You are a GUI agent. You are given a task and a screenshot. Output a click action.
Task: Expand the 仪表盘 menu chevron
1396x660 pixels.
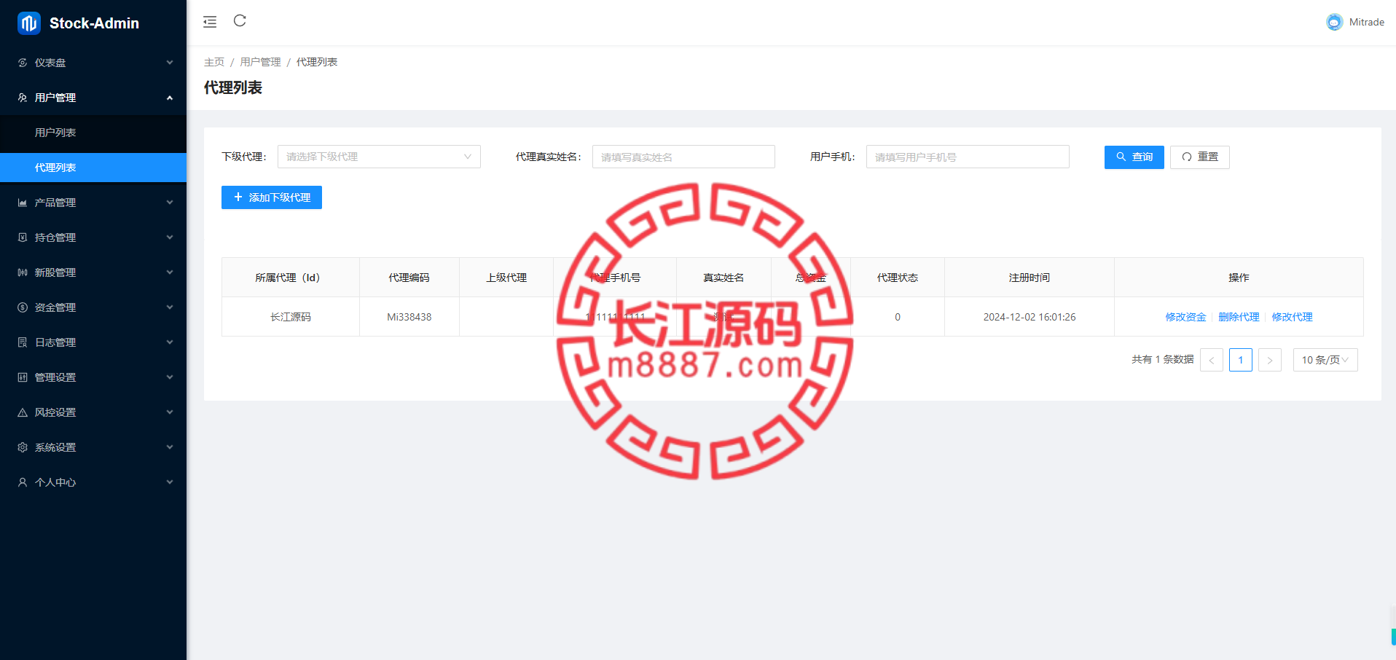170,63
